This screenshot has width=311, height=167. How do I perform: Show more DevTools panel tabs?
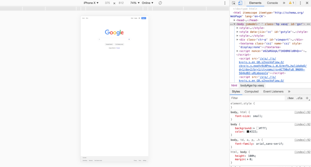coord(284,3)
